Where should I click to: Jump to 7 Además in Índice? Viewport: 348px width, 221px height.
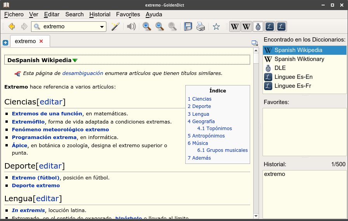coord(199,158)
